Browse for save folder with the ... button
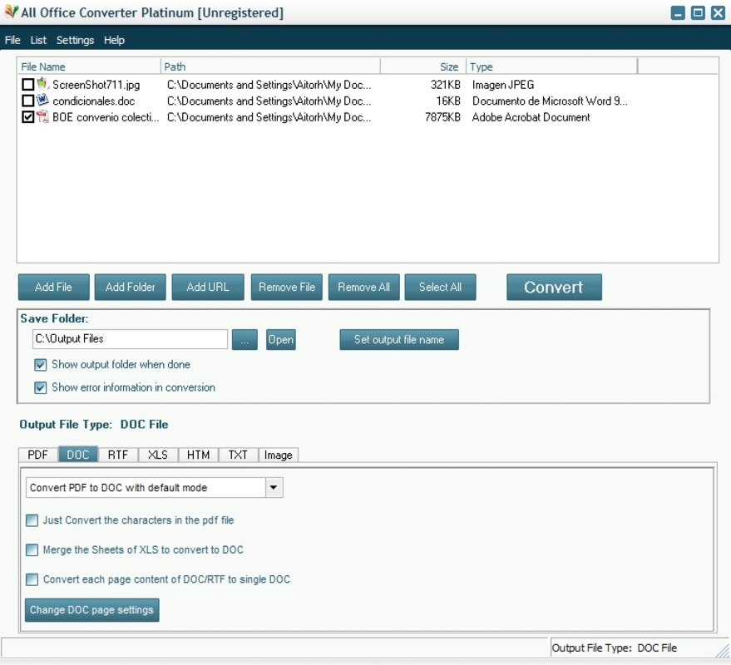731x665 pixels. tap(244, 340)
